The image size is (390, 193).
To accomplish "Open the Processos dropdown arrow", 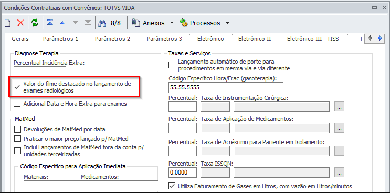I will pyautogui.click(x=227, y=23).
